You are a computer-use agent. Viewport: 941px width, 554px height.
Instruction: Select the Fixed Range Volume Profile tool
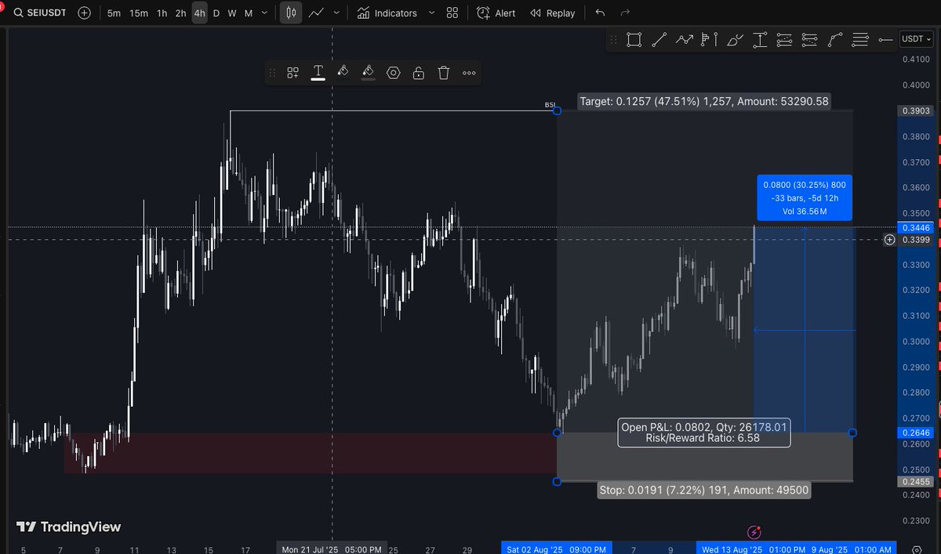click(x=710, y=40)
